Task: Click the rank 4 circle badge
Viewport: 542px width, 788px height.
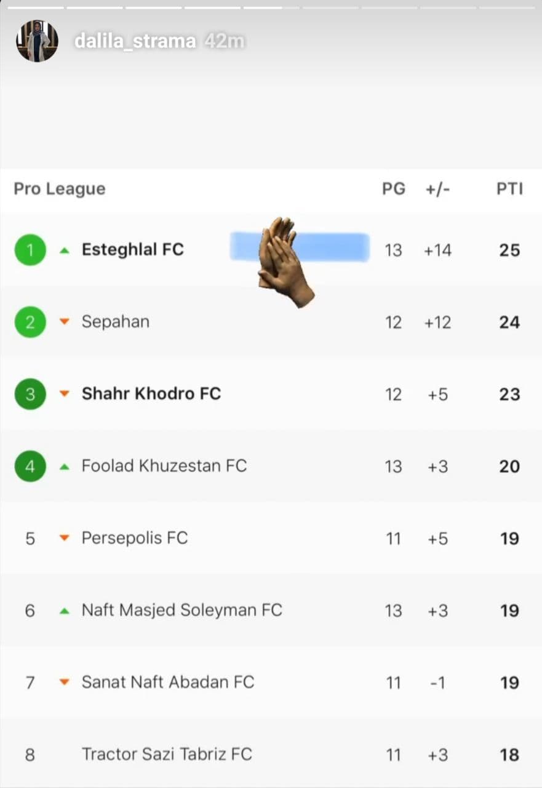Action: tap(30, 466)
